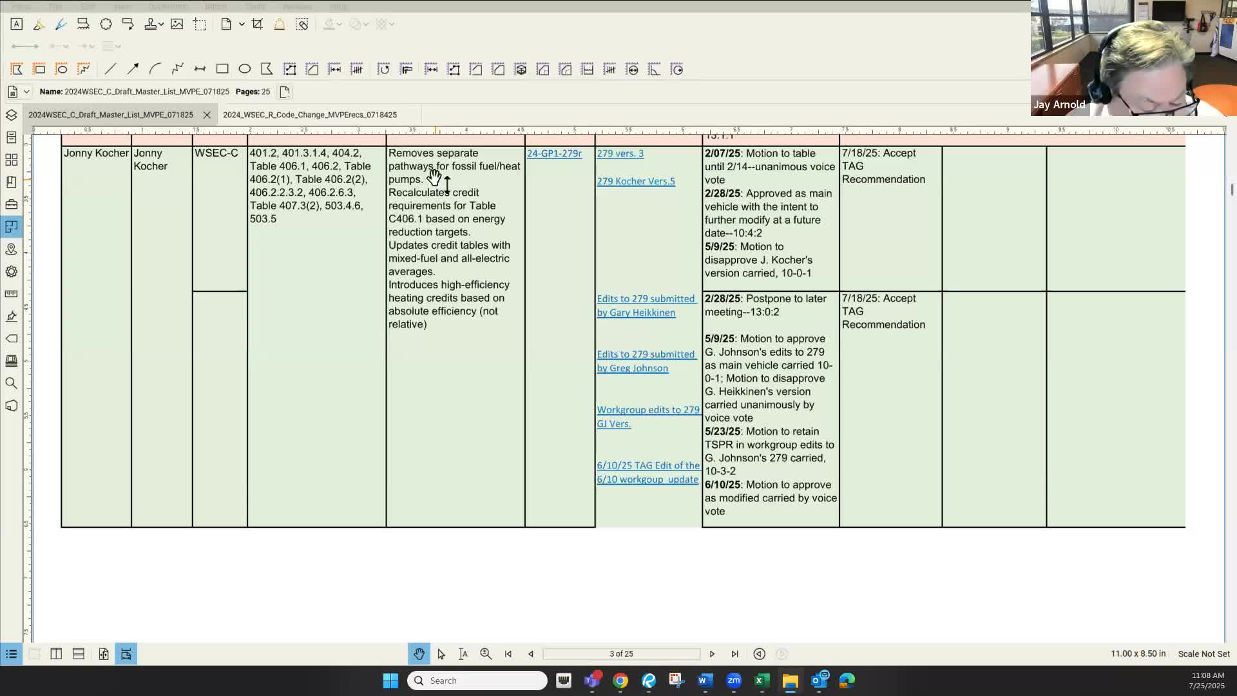Click the page number field 3 of 25
This screenshot has width=1237, height=696.
[621, 654]
